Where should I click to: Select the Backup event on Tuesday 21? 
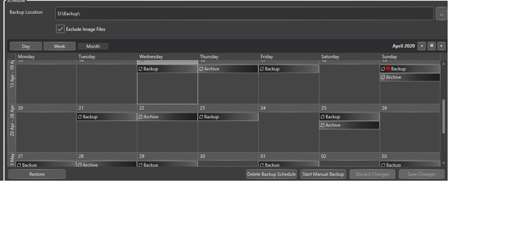pyautogui.click(x=107, y=117)
